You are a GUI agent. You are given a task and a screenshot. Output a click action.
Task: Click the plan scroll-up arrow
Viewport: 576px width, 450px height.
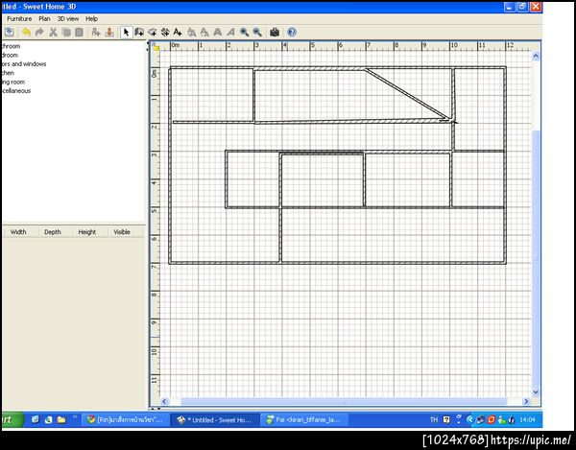click(x=536, y=57)
